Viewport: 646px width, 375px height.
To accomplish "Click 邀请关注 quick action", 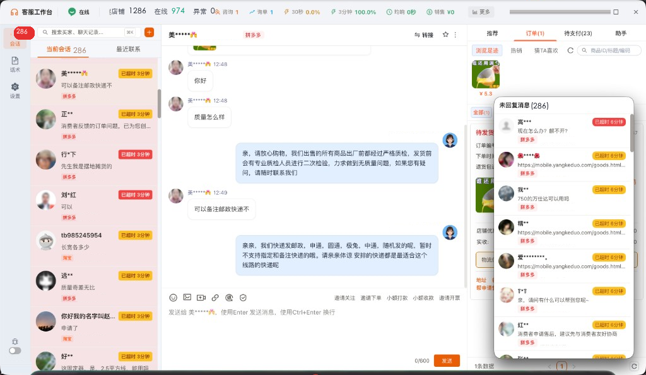I will pos(344,298).
